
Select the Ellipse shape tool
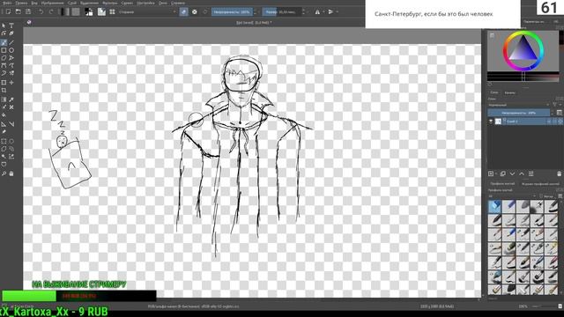click(11, 50)
